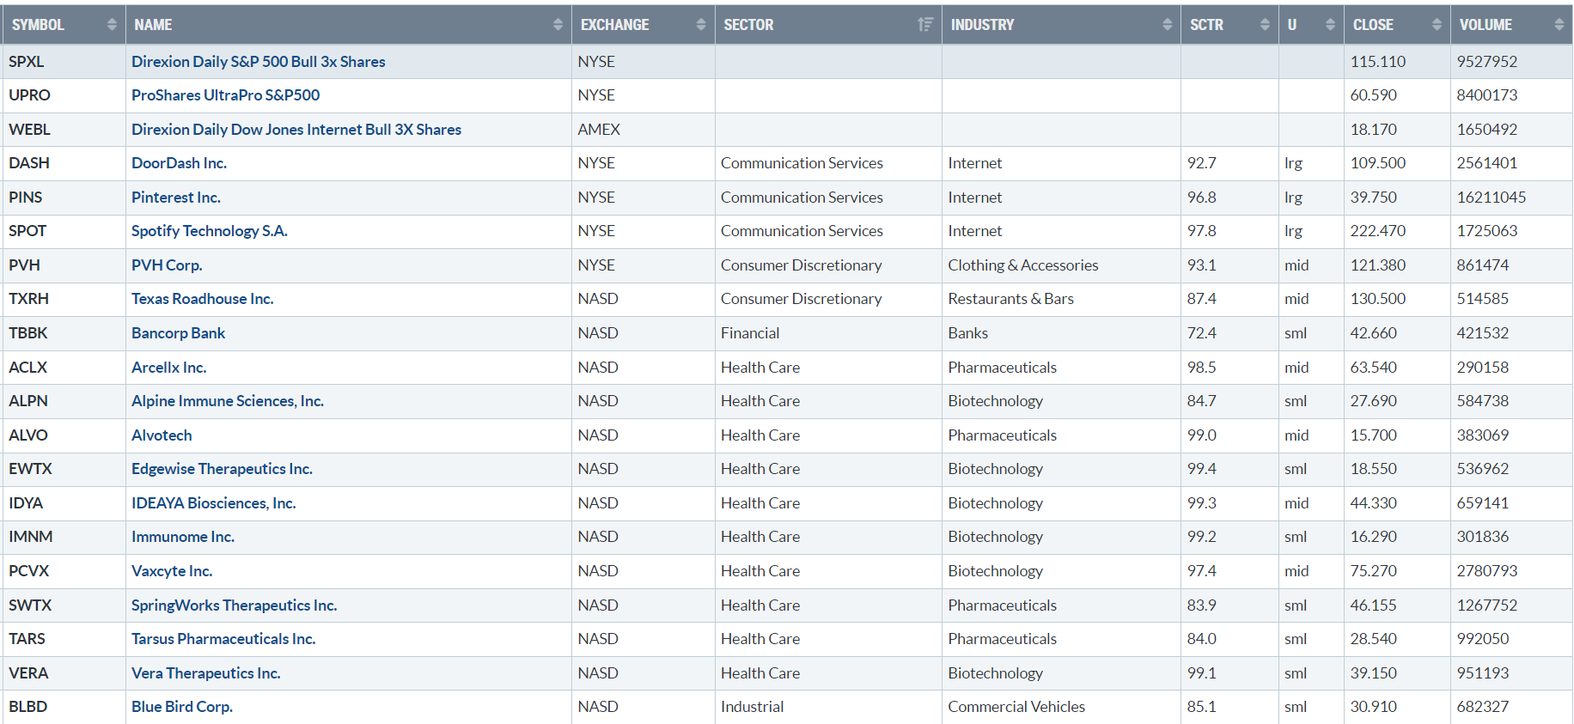
Task: Go to Texas Roadhouse Inc. link
Action: [202, 299]
